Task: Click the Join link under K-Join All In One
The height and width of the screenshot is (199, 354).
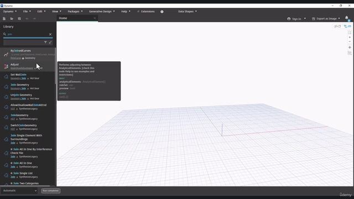Action: click(x=13, y=167)
